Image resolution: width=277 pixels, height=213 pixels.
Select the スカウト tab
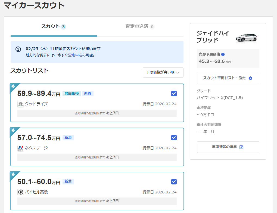coord(54,26)
